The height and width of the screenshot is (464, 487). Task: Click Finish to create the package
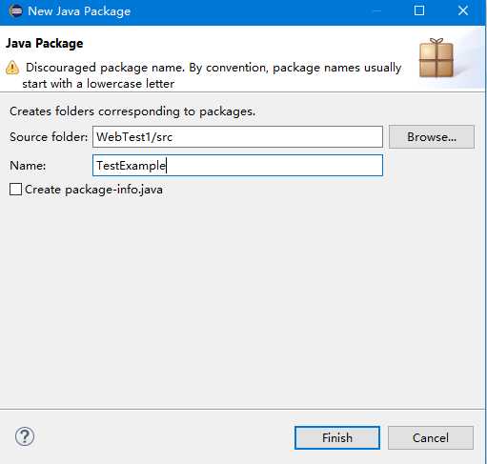coord(337,437)
